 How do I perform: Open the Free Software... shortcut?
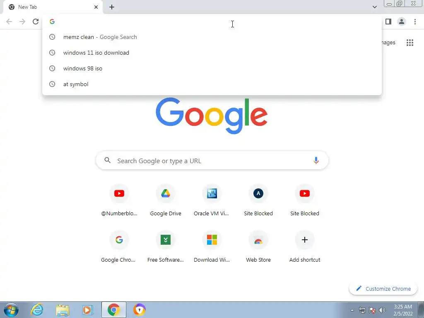(x=166, y=247)
